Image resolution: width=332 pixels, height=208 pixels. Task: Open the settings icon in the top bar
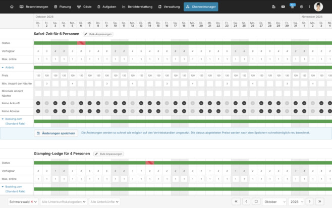(302, 7)
